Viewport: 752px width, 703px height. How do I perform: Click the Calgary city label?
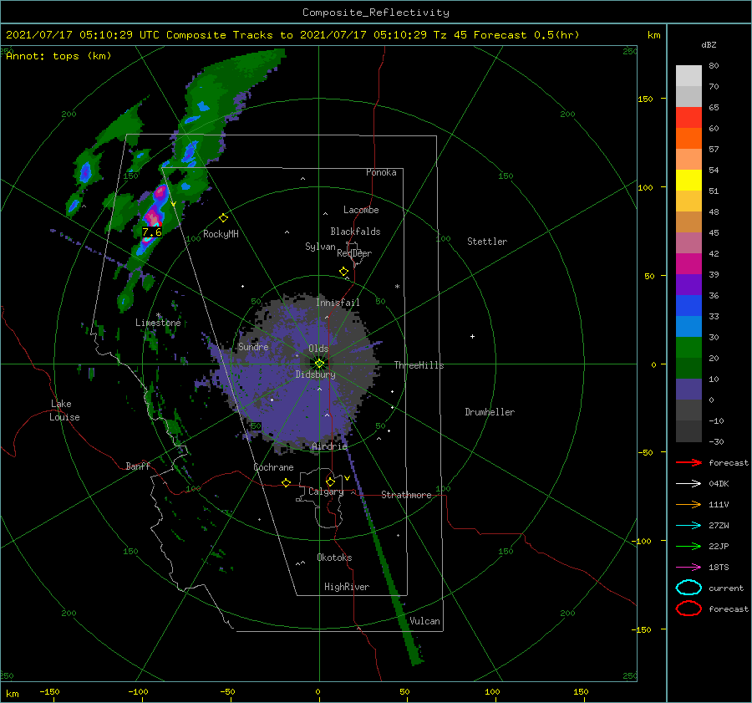[326, 492]
